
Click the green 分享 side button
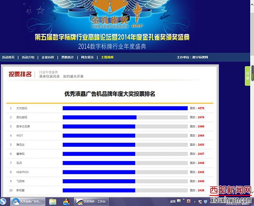pos(248,75)
